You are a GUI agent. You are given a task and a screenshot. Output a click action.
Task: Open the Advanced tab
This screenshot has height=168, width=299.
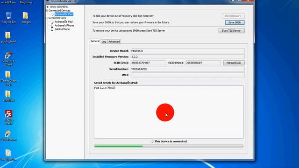[x=114, y=42]
